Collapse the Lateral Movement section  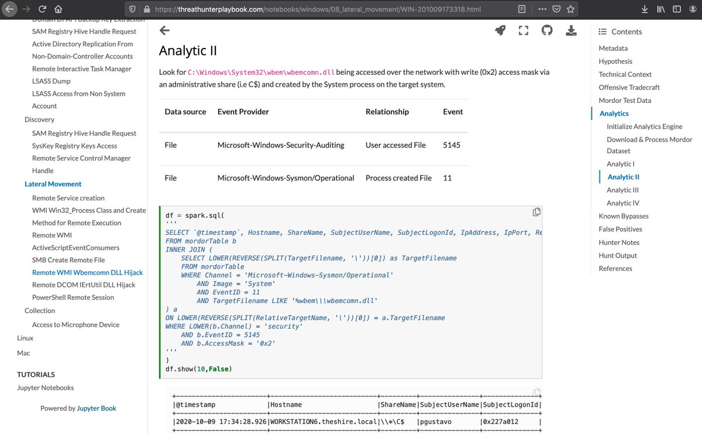[53, 183]
